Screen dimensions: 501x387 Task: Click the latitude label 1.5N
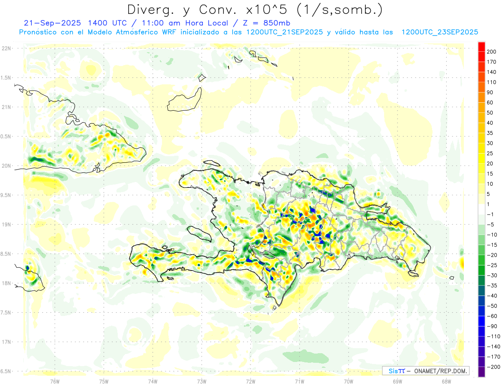coord(5,78)
